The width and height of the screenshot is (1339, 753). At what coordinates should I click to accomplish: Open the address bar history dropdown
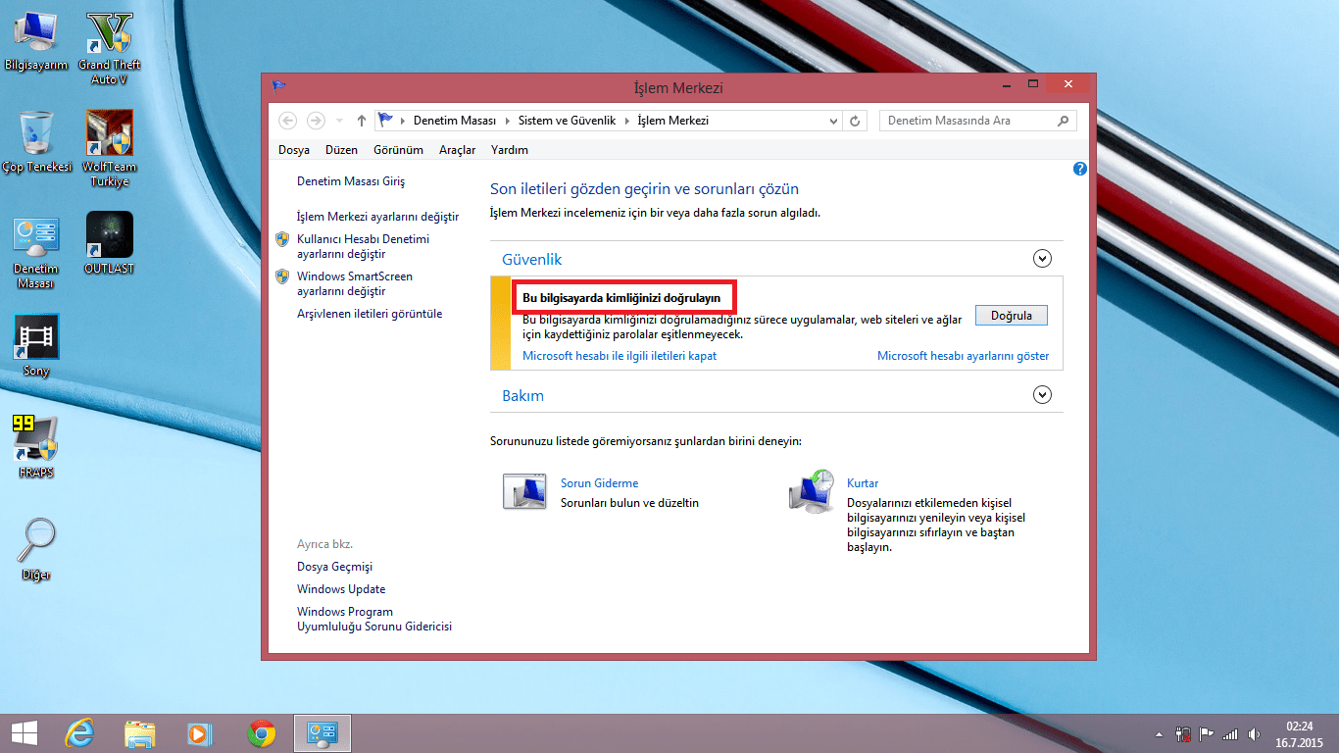point(834,121)
